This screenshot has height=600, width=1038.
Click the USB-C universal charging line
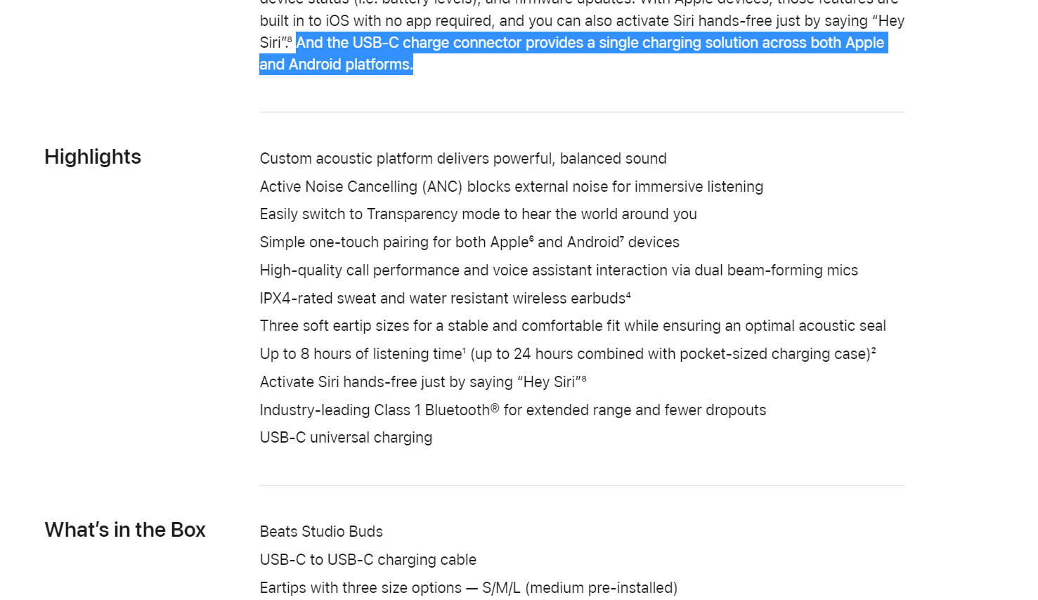tap(346, 438)
